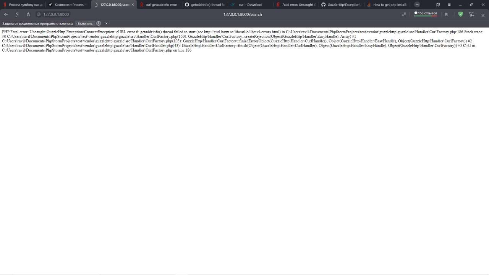Screen dimensions: 489x275
Task: Restore down the browser window
Action: tap(471, 5)
